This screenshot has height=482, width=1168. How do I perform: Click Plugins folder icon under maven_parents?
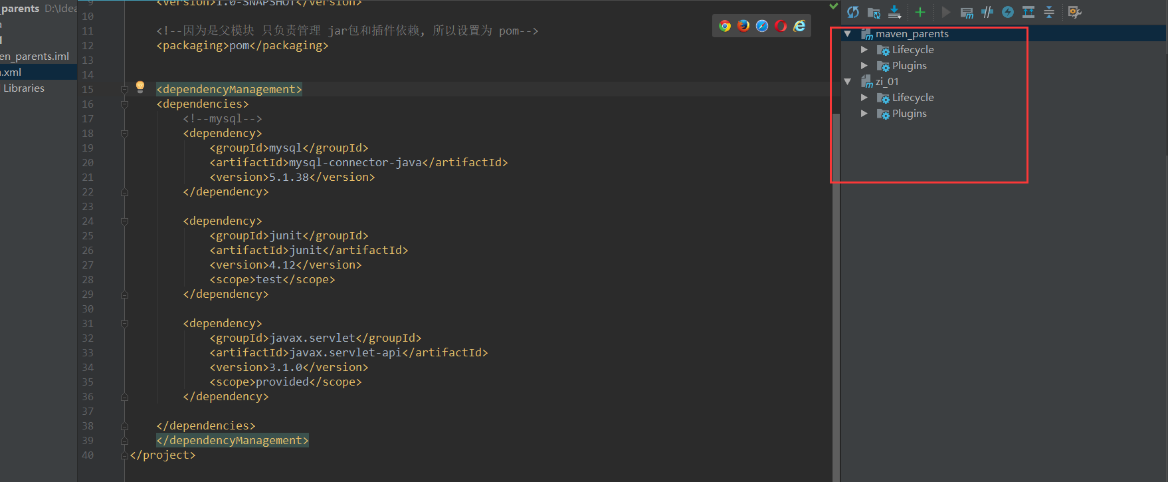pos(883,66)
